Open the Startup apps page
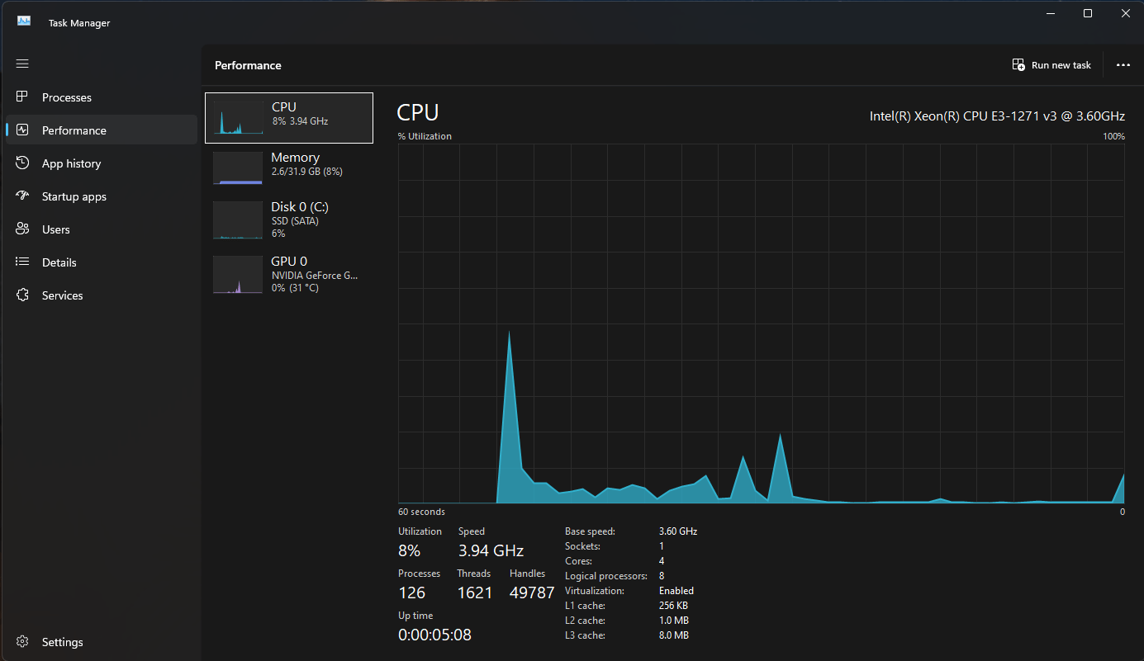Viewport: 1144px width, 661px height. click(102, 196)
